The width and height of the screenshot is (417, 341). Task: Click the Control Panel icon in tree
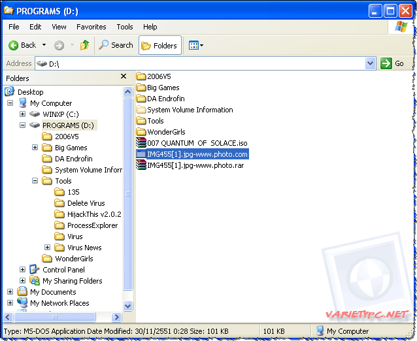34,269
